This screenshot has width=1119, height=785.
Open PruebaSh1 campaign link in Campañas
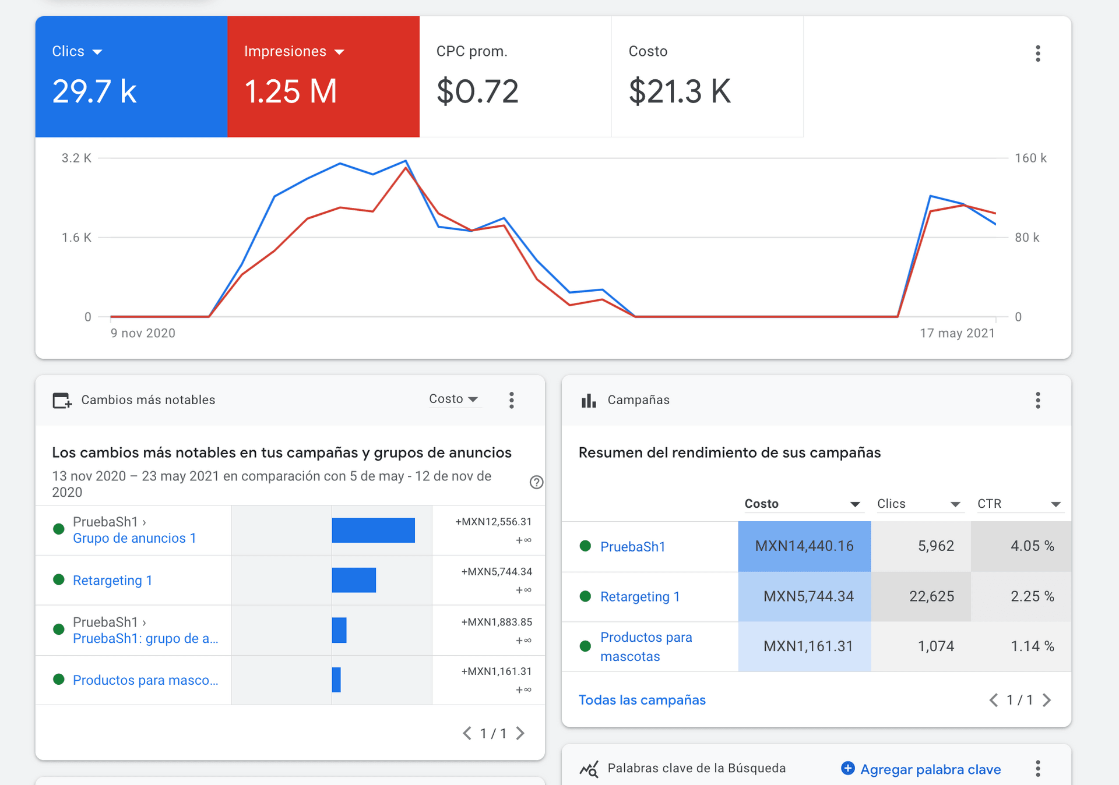coord(632,547)
